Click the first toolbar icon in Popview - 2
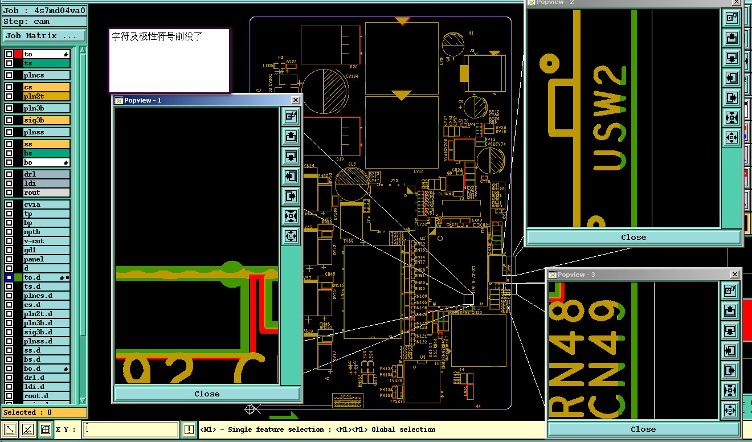The image size is (752, 442). [731, 18]
